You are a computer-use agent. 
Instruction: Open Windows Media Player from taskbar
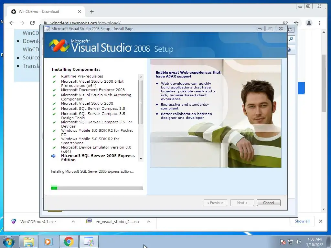pos(48,242)
